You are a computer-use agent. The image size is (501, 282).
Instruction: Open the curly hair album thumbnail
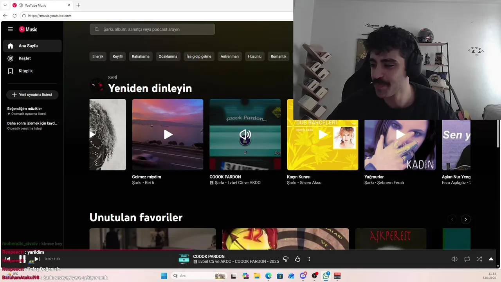coord(108,134)
